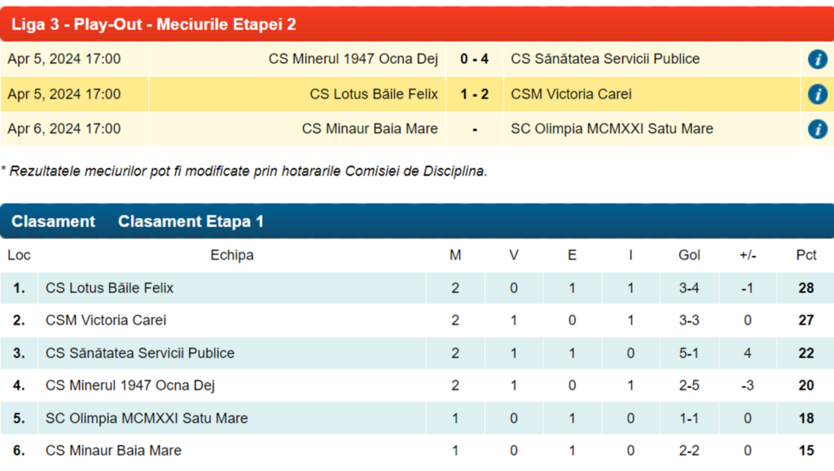Open info icon for Minaur Baia Mare match
Image resolution: width=834 pixels, height=471 pixels.
(817, 129)
